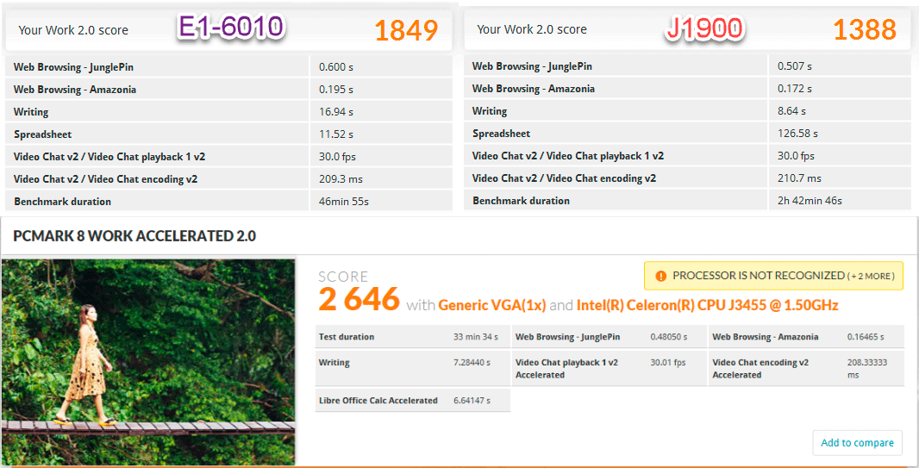This screenshot has width=919, height=468.
Task: Click the Benchmark duration label in E1-6010 table
Action: [63, 202]
